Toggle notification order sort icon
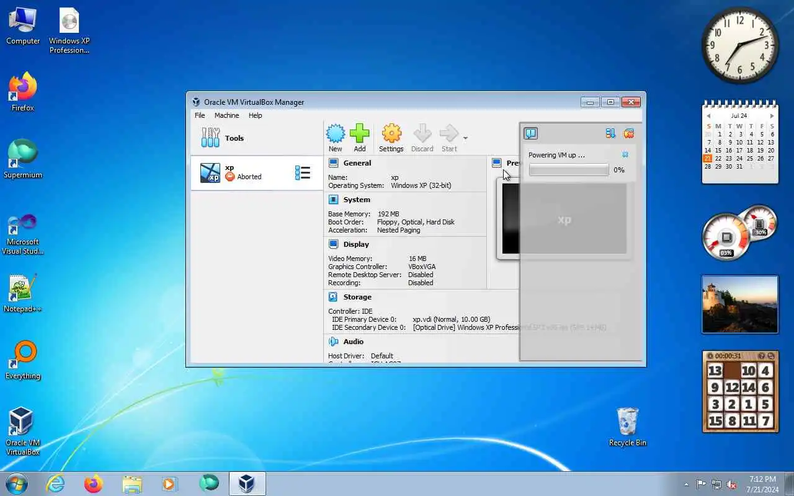The height and width of the screenshot is (496, 794). pos(610,133)
